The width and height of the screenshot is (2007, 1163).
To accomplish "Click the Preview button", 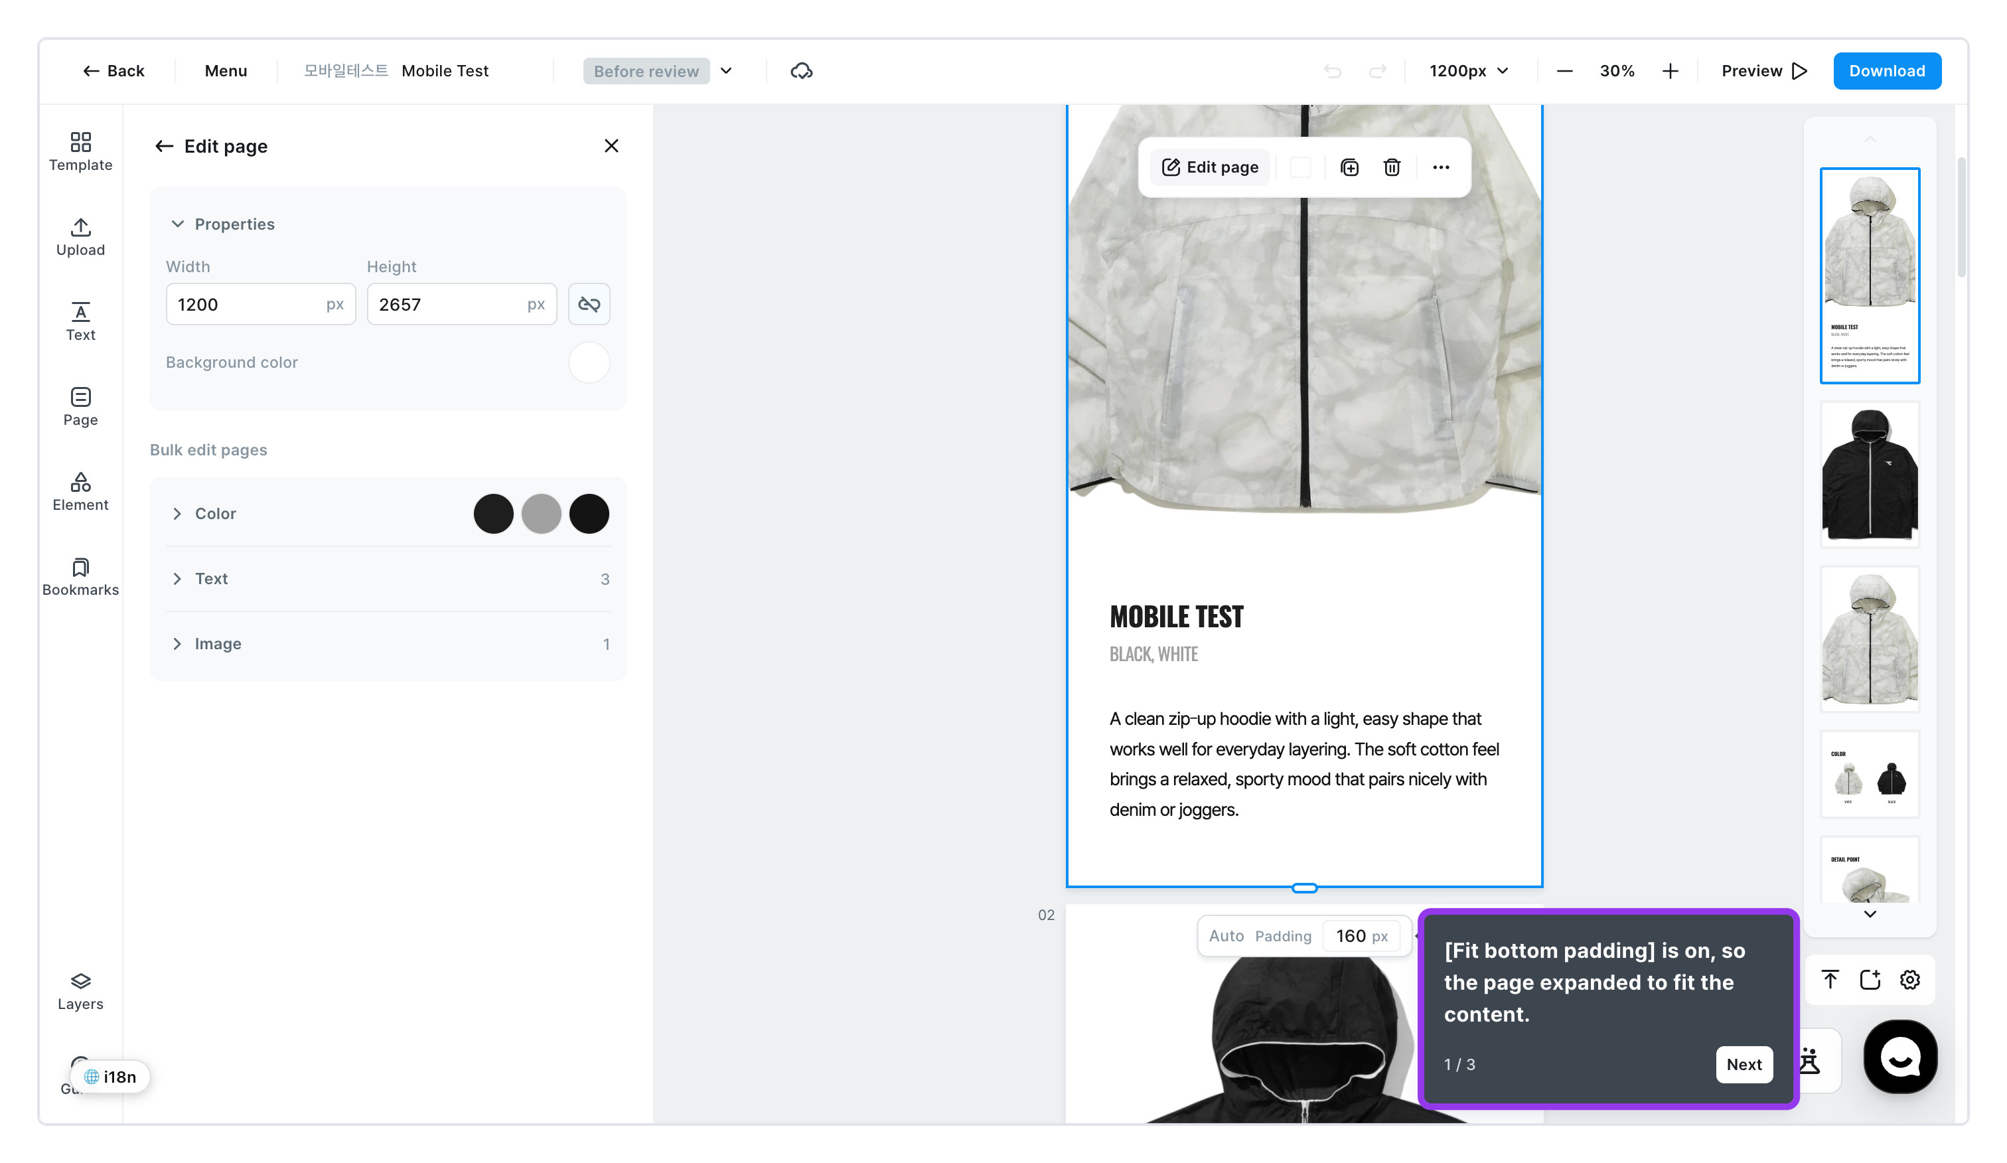I will point(1763,71).
